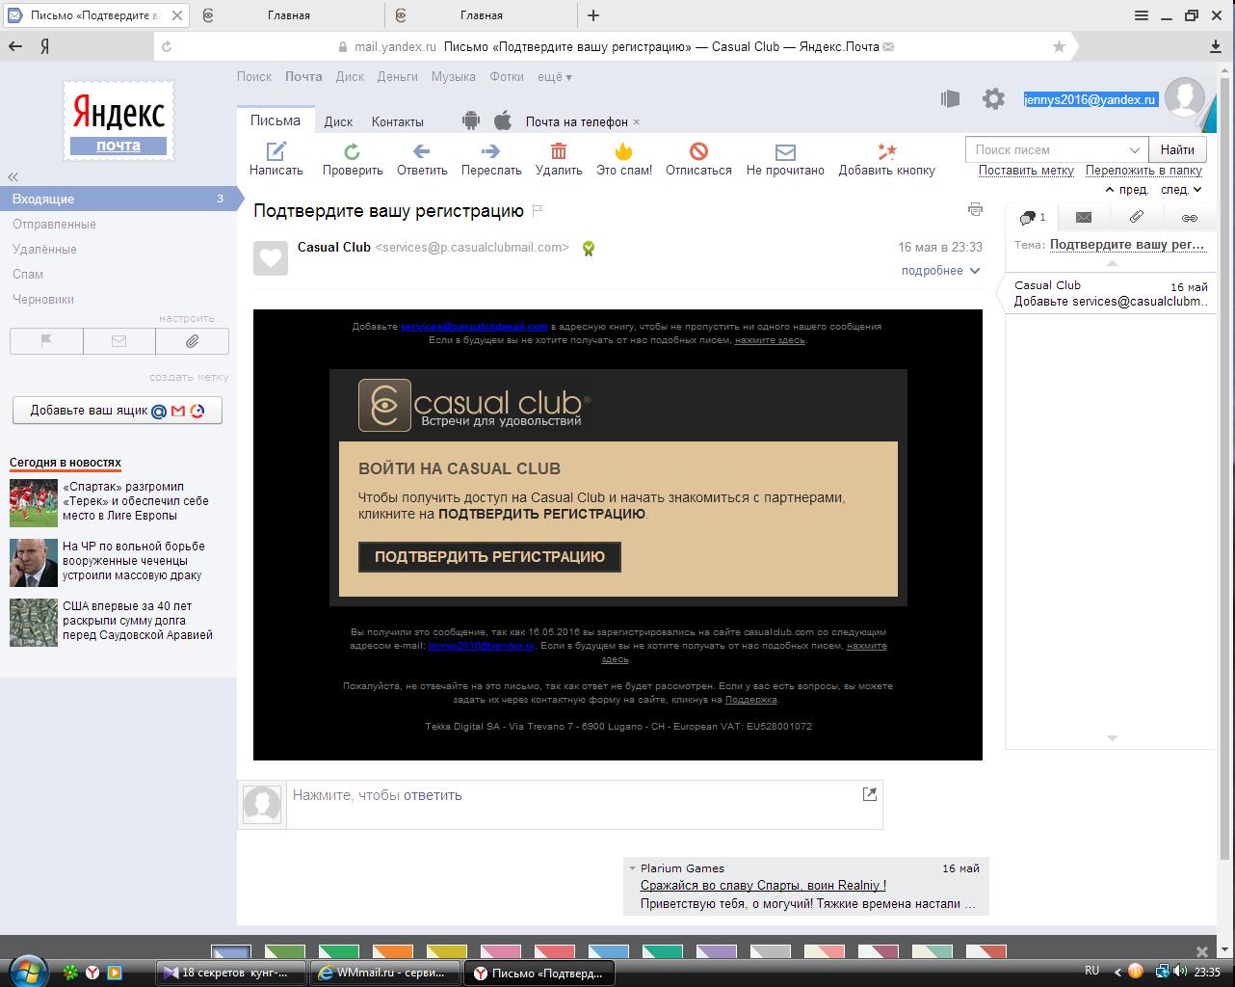The image size is (1235, 987).
Task: Open the Черновики folder
Action: tap(43, 299)
